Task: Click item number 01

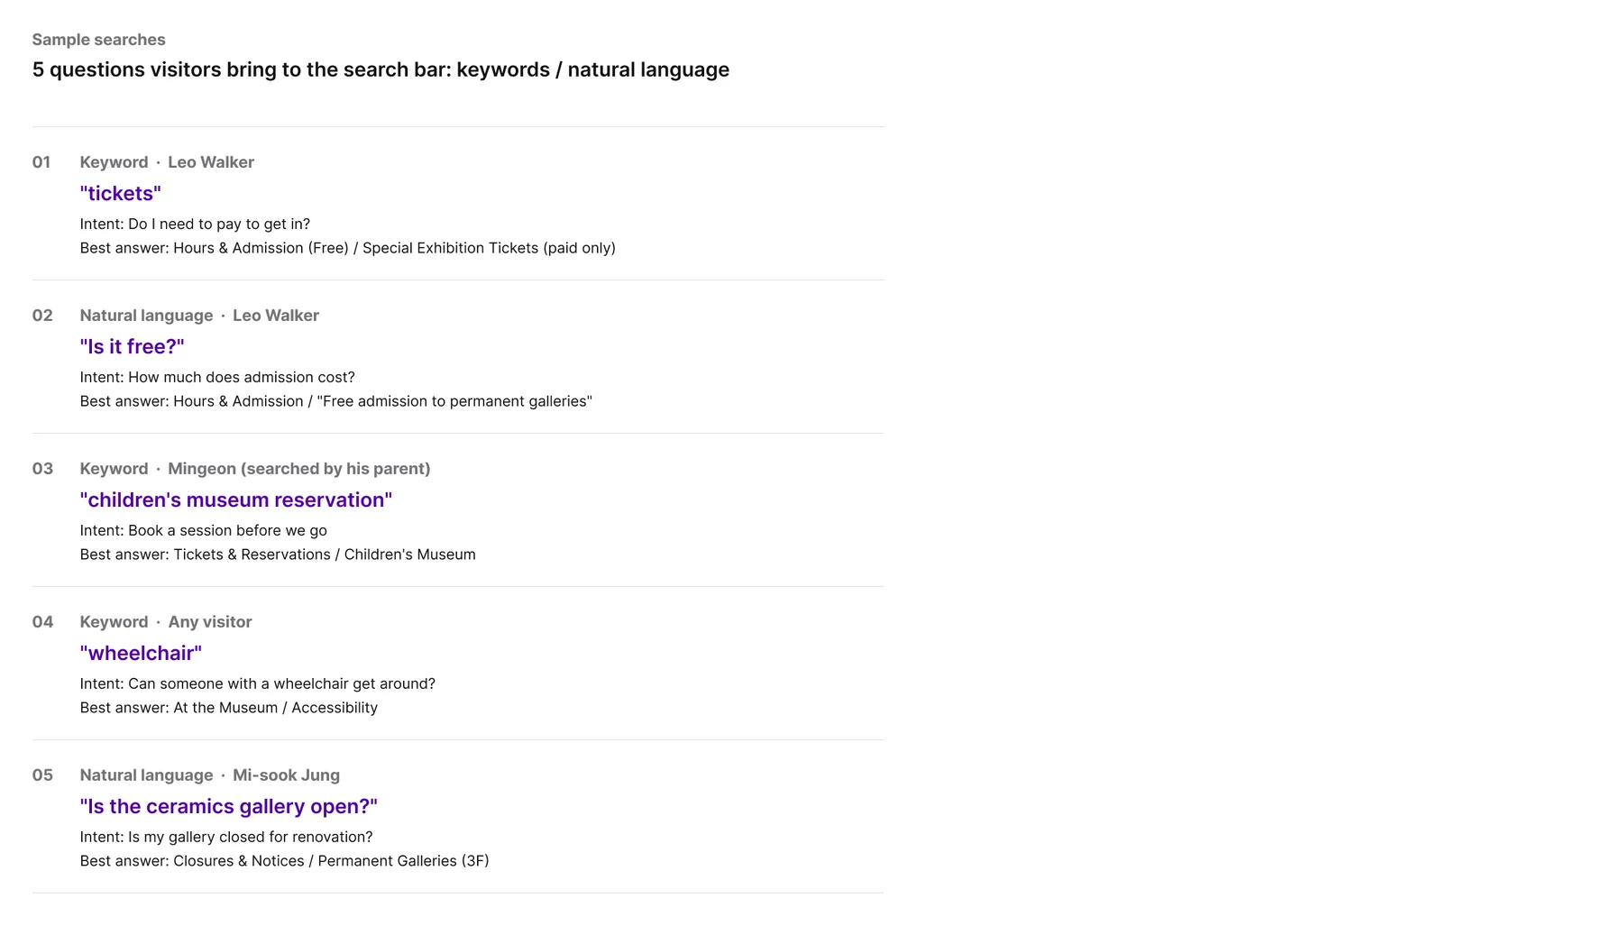Action: [x=41, y=162]
